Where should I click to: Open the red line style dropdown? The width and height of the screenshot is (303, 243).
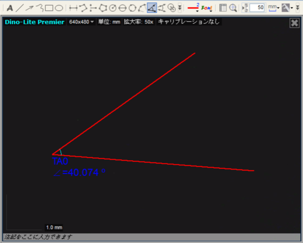click(193, 8)
